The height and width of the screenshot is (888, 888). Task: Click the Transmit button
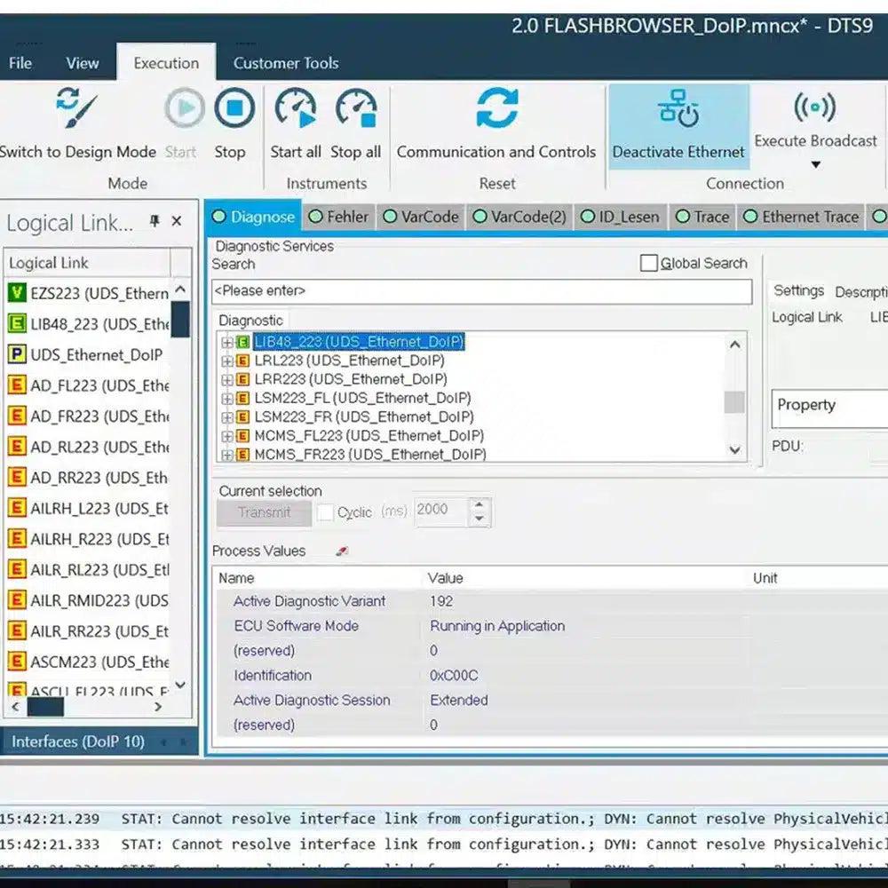(x=264, y=512)
